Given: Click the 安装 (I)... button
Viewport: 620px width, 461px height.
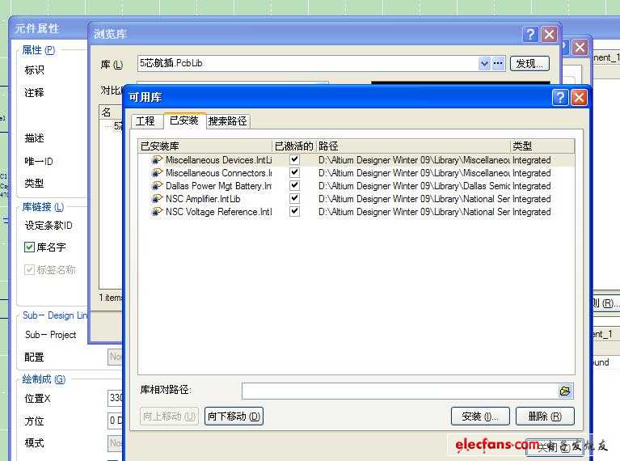Looking at the screenshot, I should (480, 417).
